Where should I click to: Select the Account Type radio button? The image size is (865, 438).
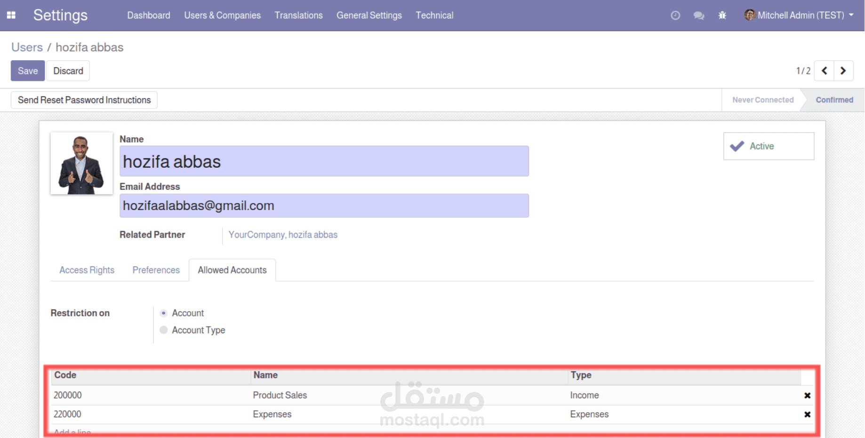164,330
